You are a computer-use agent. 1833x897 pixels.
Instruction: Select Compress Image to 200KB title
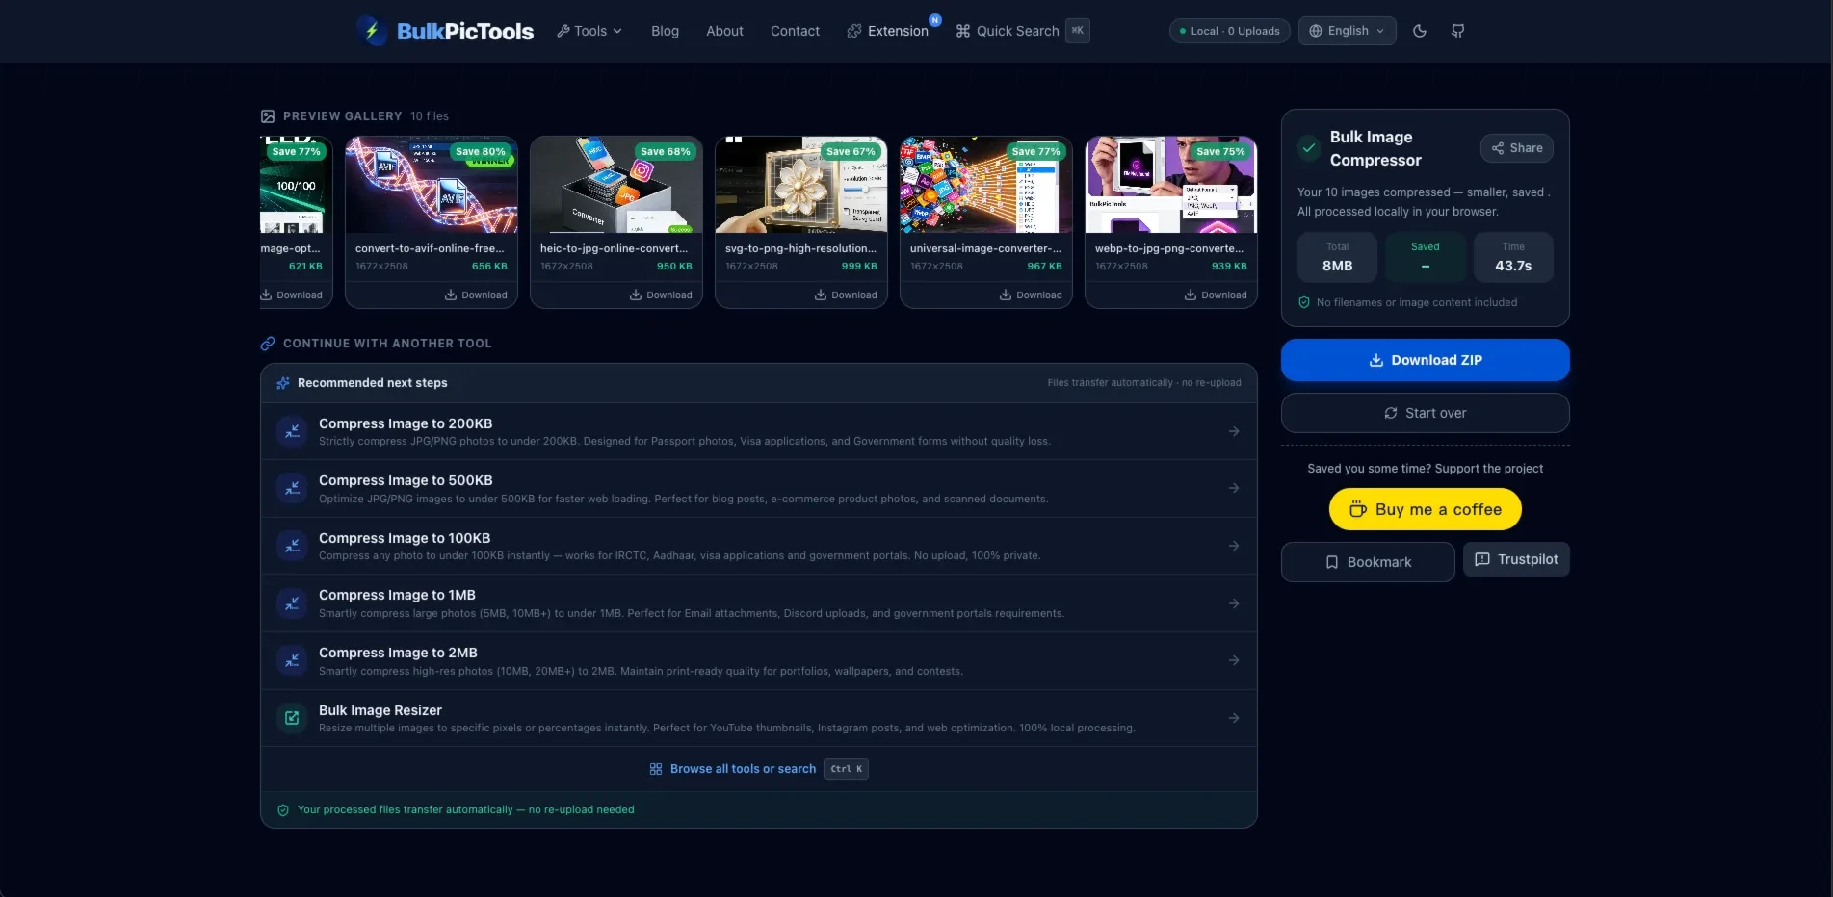click(406, 423)
